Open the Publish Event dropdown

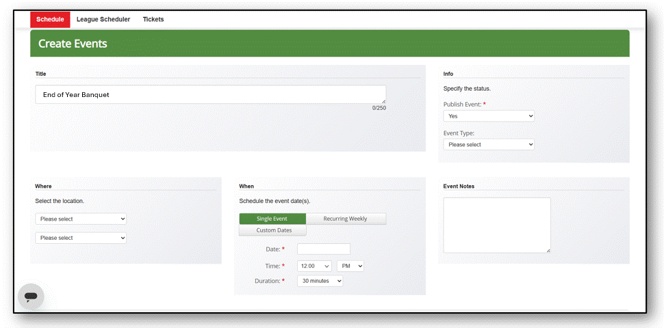489,115
